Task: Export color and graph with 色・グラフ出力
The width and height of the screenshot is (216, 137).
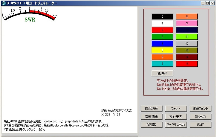Action: coord(176,125)
